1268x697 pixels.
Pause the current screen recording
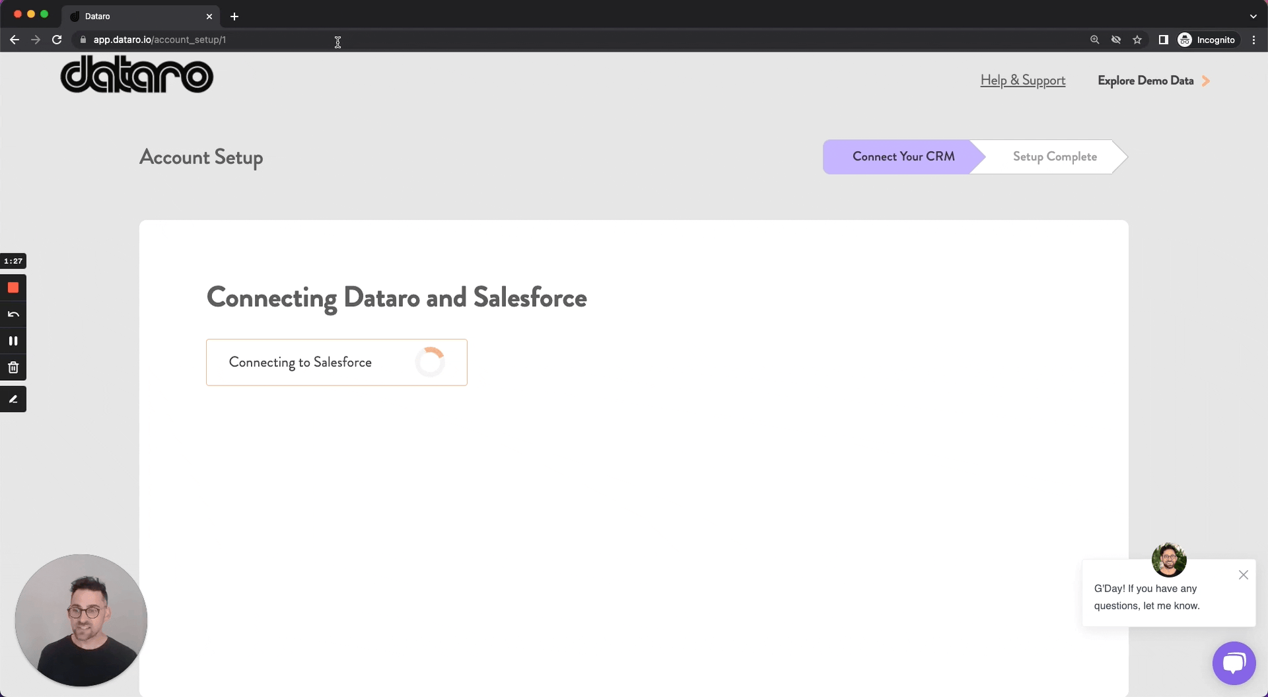[13, 341]
